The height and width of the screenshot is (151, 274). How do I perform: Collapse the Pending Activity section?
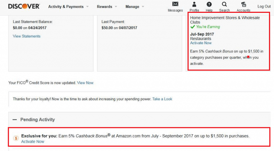tap(15, 120)
